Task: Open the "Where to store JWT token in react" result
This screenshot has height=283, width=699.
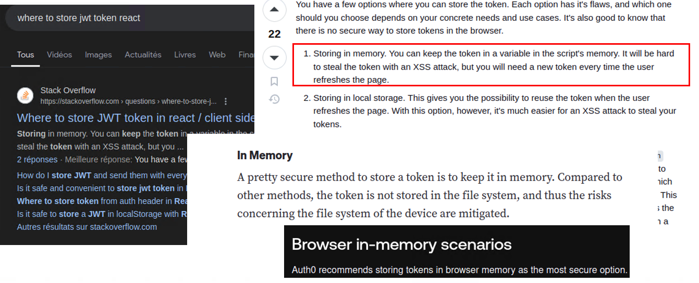Action: click(136, 118)
